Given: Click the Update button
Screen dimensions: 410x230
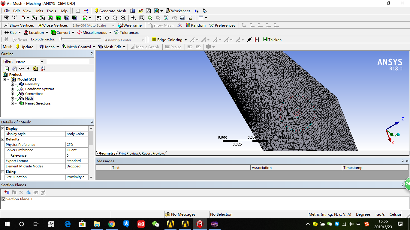Looking at the screenshot, I should coord(25,47).
